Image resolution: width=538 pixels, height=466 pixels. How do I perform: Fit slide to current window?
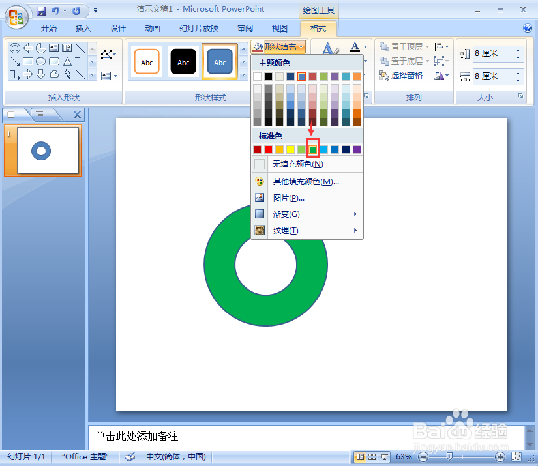[516, 457]
